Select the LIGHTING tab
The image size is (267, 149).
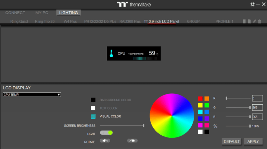click(68, 13)
